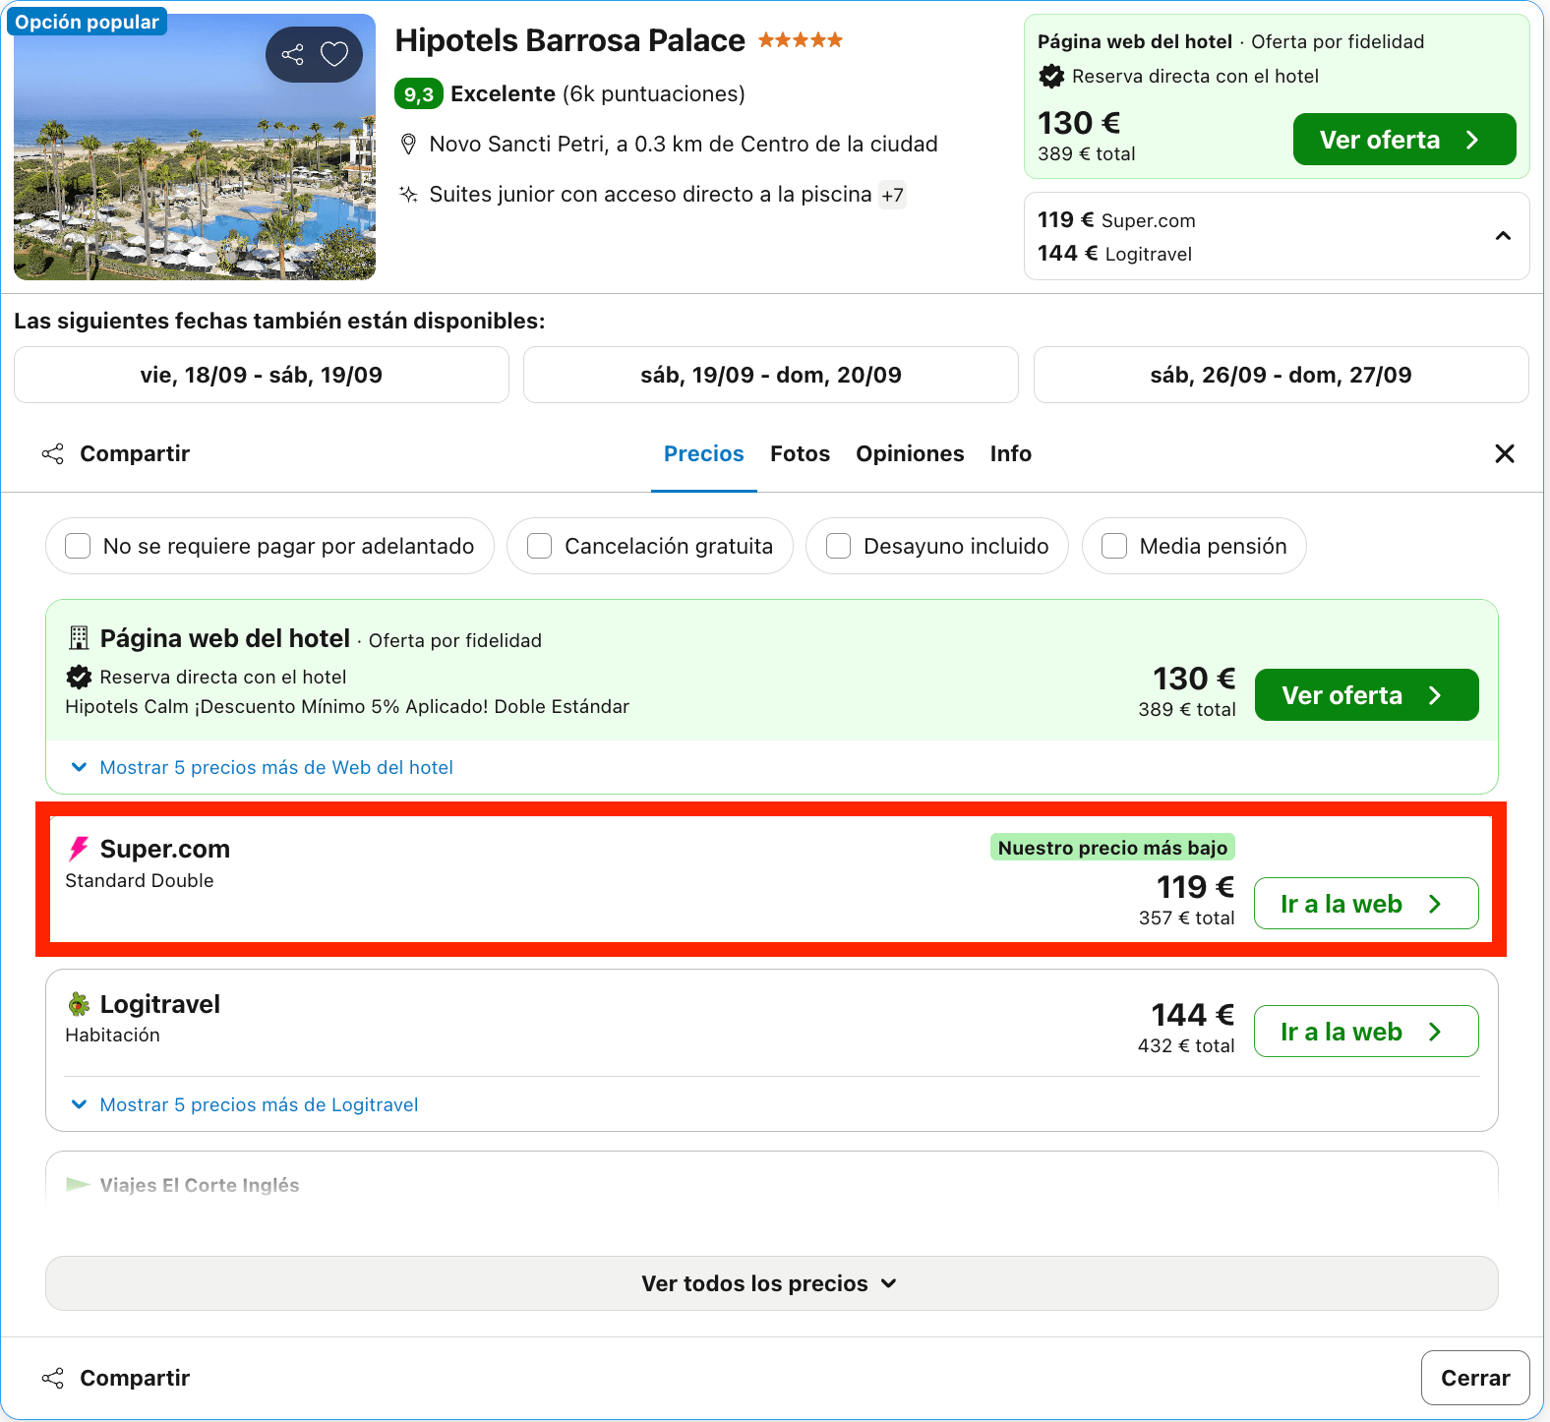Click the Suites junior con acceso directo text
The image size is (1550, 1422).
[x=650, y=195]
